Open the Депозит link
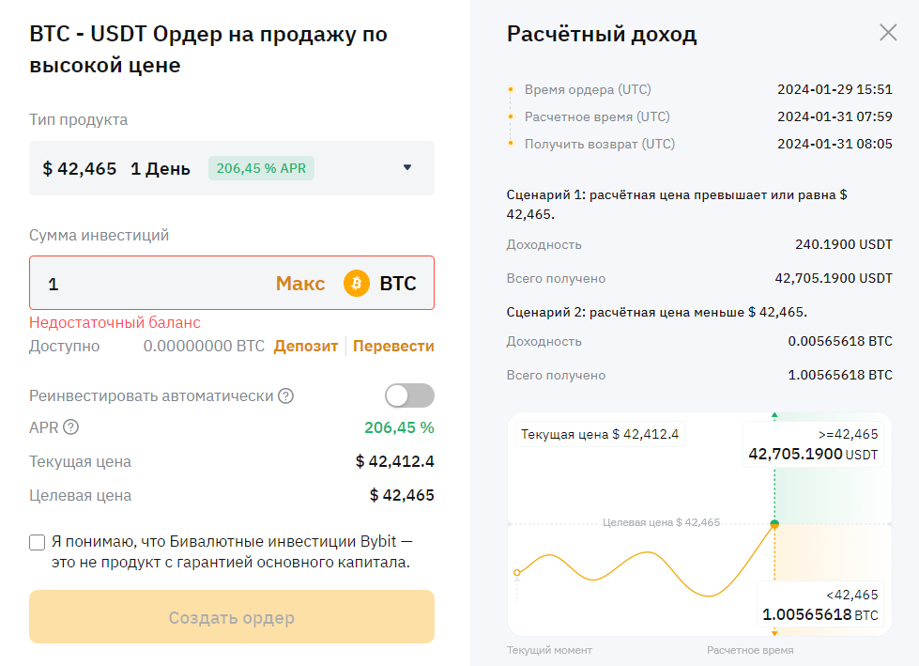 [x=305, y=346]
